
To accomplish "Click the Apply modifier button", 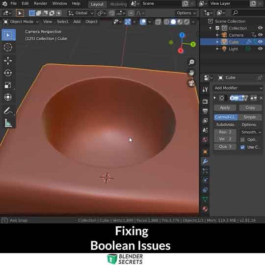I will click(225, 107).
